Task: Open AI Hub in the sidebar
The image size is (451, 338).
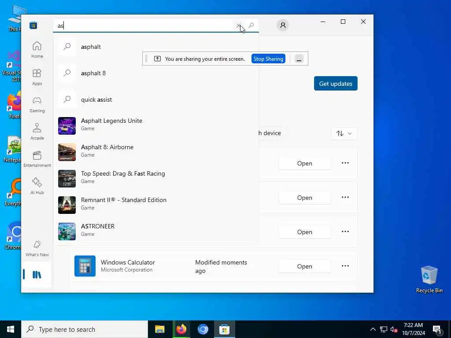Action: coord(37,186)
